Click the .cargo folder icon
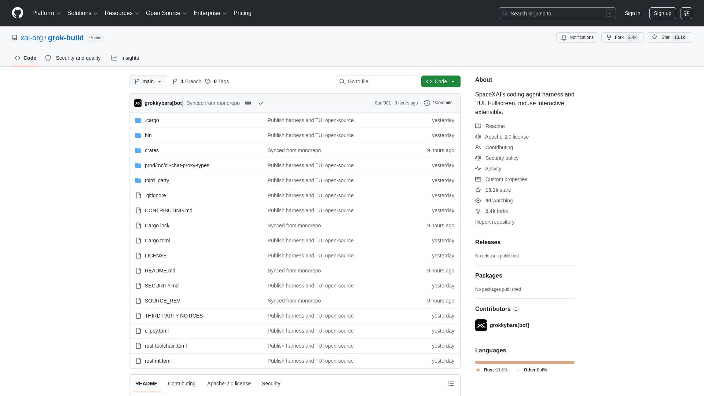Viewport: 704px width, 396px height. point(138,120)
